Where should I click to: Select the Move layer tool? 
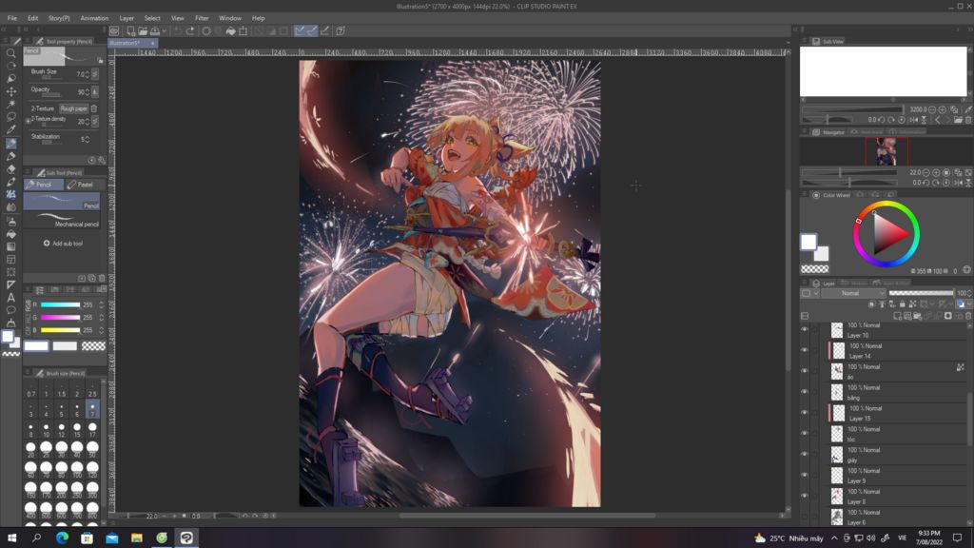10,91
